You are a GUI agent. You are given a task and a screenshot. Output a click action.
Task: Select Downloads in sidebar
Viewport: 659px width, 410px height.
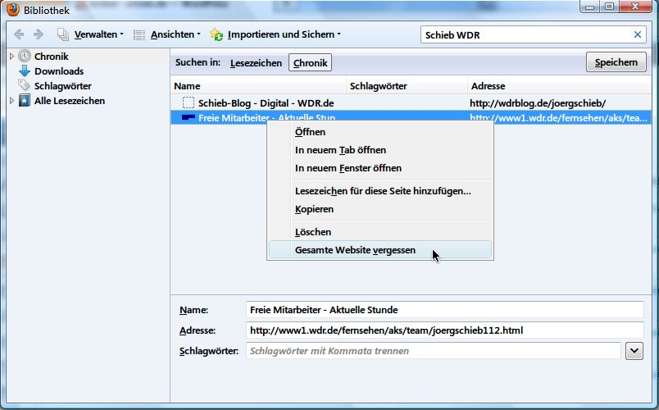(x=59, y=71)
